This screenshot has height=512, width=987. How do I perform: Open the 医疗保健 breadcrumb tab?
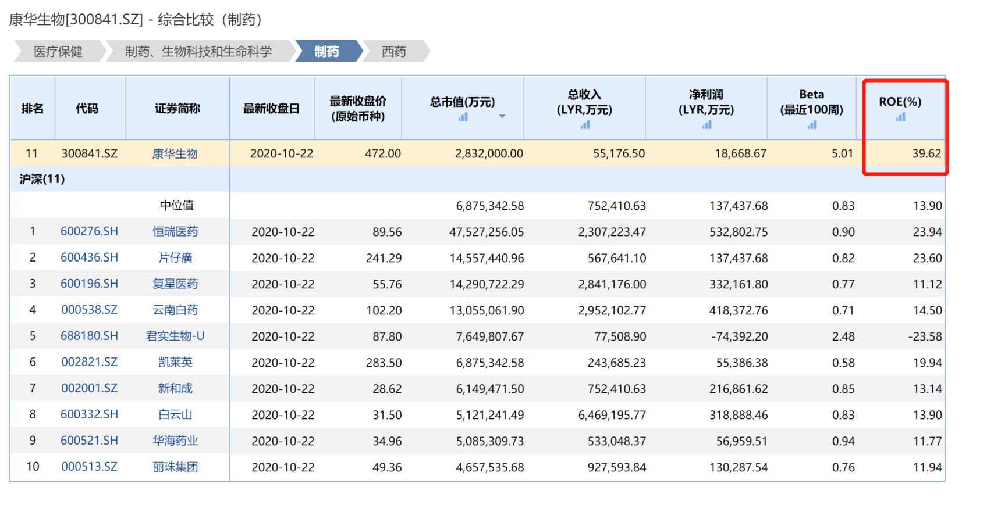[x=58, y=52]
